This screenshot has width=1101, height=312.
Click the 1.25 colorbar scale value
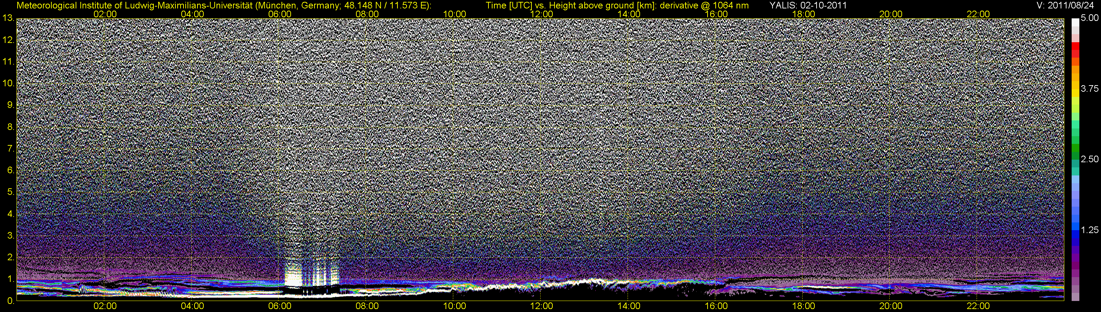(1090, 230)
